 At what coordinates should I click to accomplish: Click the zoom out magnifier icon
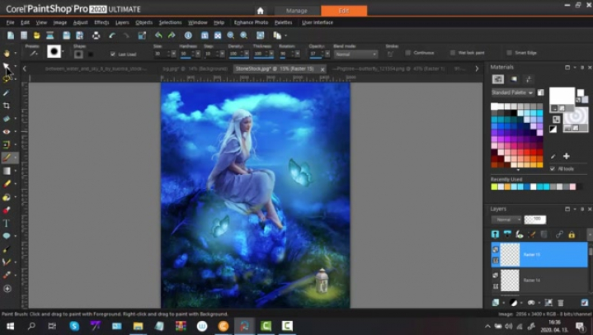[230, 35]
